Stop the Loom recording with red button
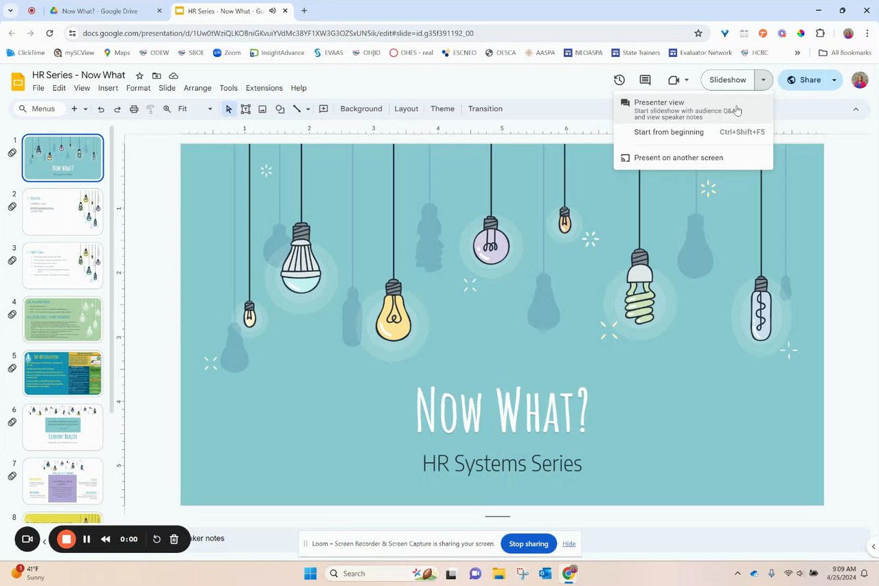Viewport: 879px width, 586px height. click(x=67, y=539)
